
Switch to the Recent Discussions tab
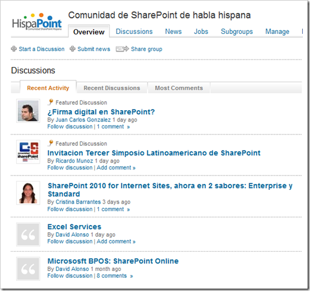[x=112, y=88]
